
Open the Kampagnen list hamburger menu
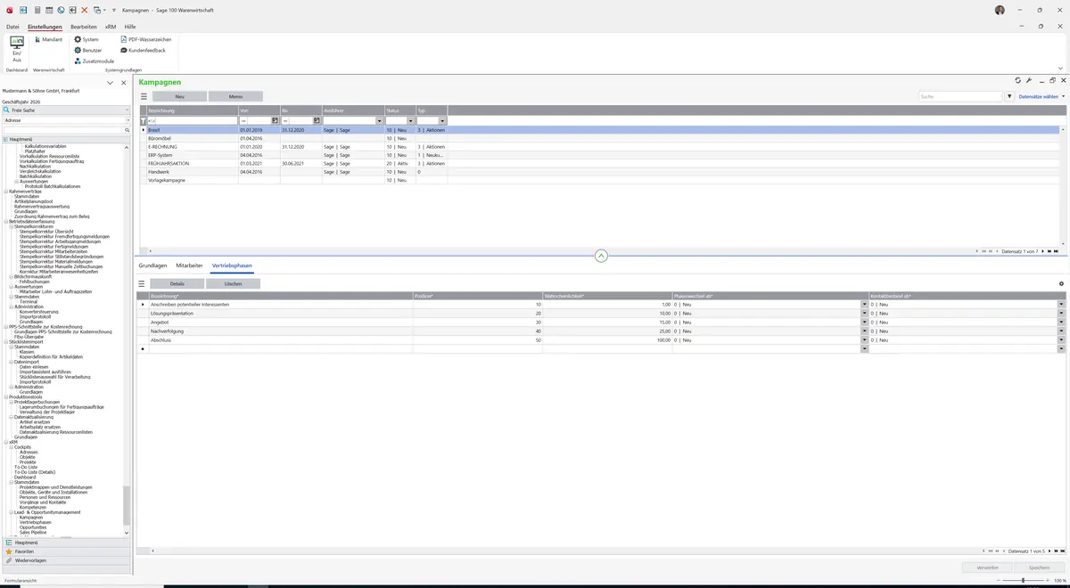[144, 96]
